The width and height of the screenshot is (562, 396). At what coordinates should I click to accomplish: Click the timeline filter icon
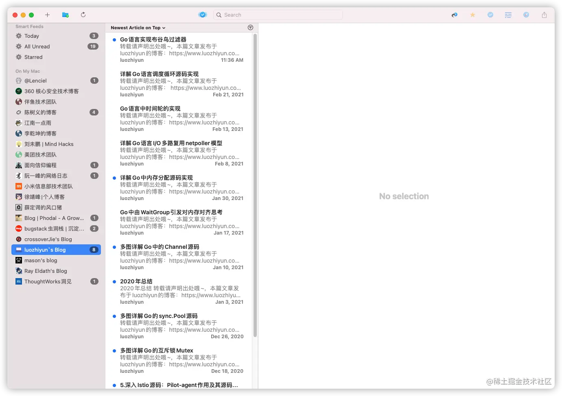coord(250,28)
